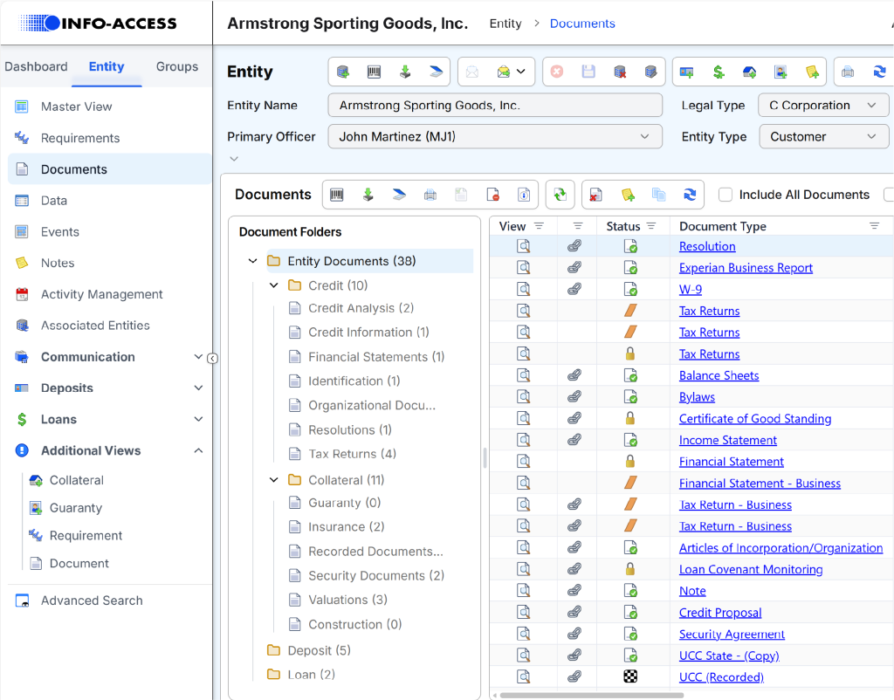Viewport: 894px width, 700px height.
Task: Click the green import arrow in the Documents toolbar
Action: click(368, 195)
